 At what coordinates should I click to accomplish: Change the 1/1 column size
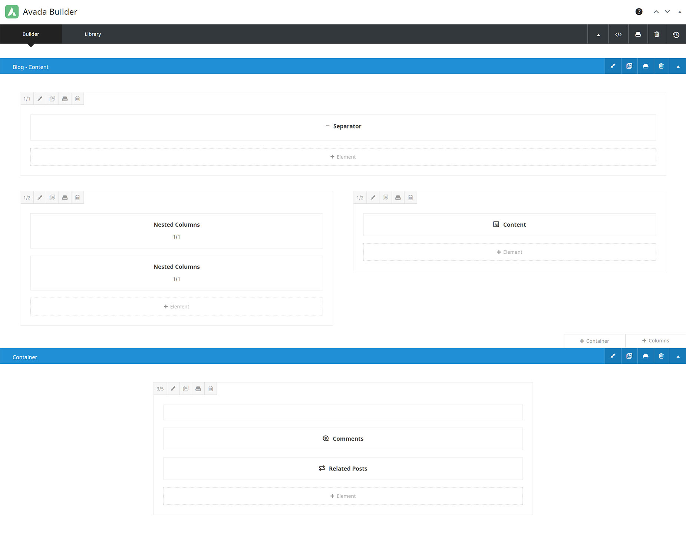pos(27,99)
